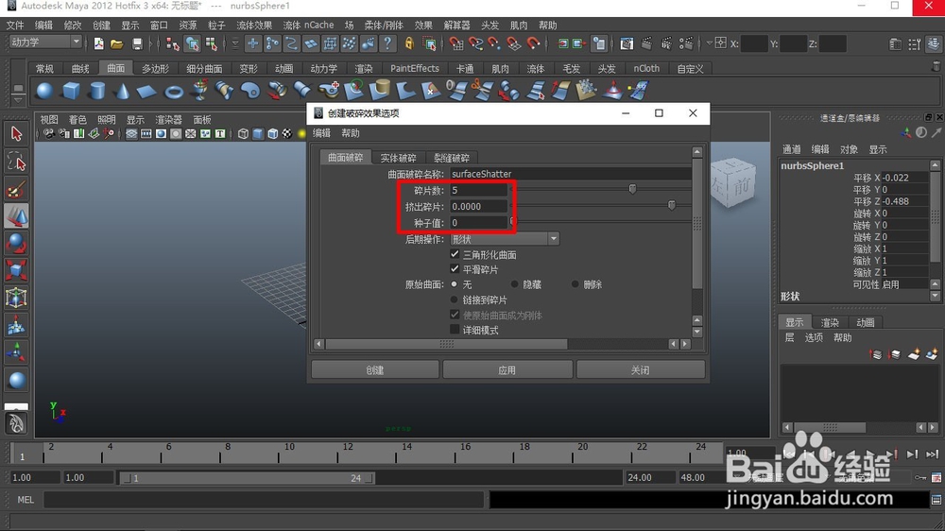
Task: Click the view cube in viewport
Action: tap(732, 181)
